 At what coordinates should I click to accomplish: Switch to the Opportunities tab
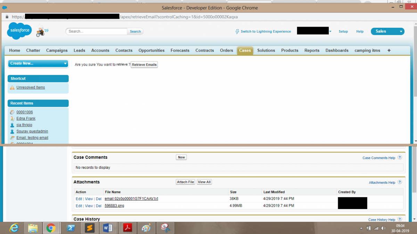pos(151,50)
